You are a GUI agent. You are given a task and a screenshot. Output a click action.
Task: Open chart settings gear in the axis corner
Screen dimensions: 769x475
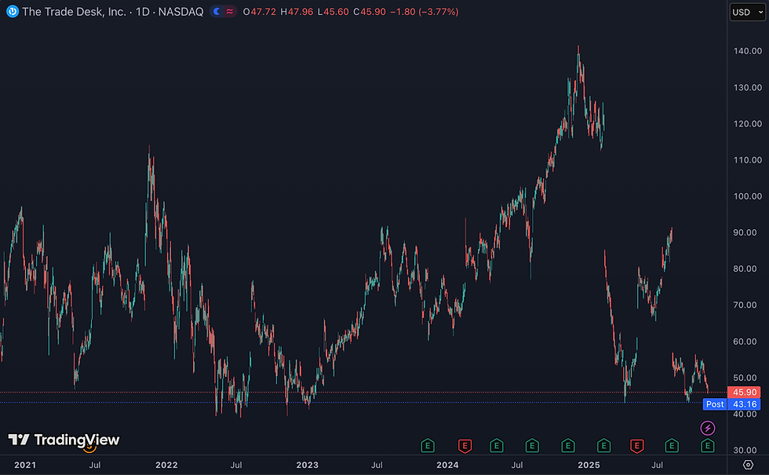click(748, 465)
